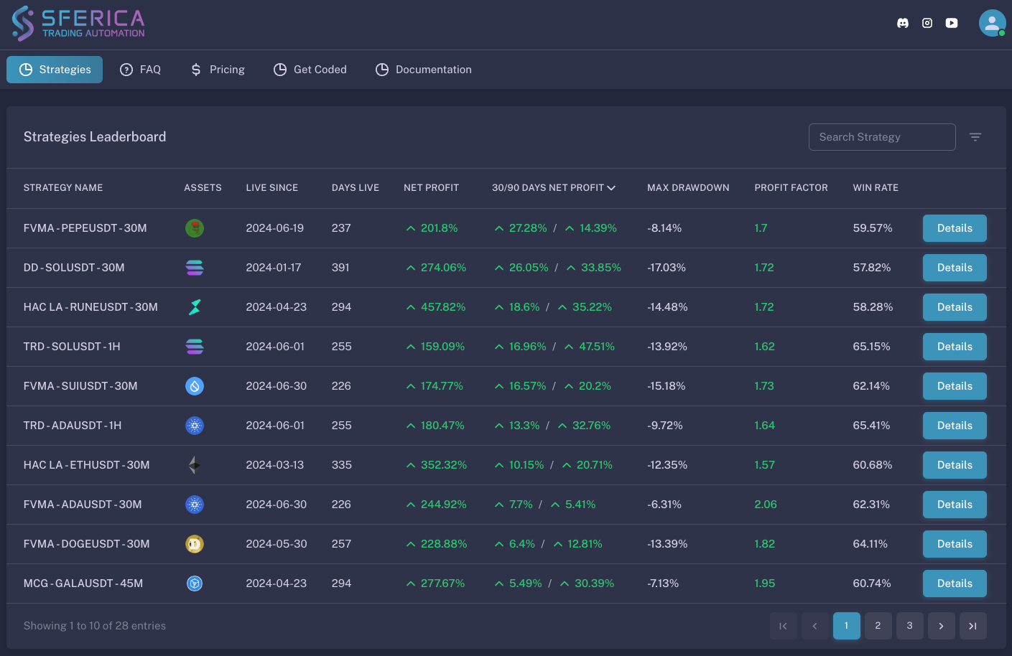Go to the Documentation page
The width and height of the screenshot is (1012, 656).
click(x=424, y=70)
